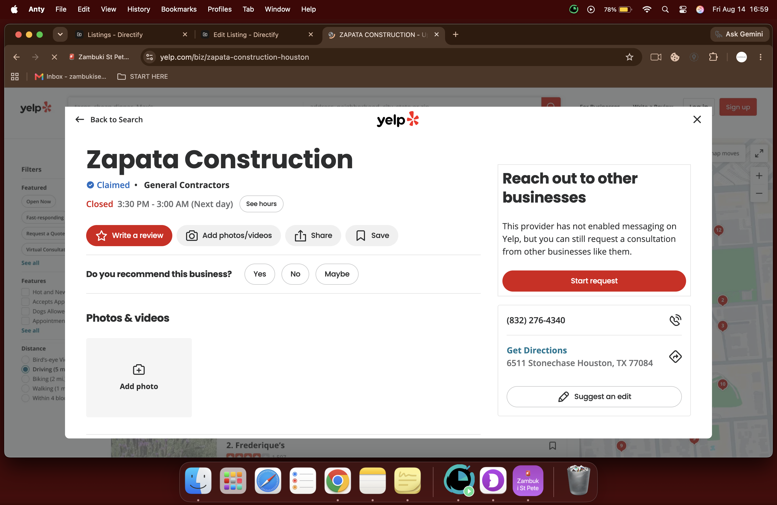
Task: Open Finder from the Dock
Action: click(x=198, y=480)
